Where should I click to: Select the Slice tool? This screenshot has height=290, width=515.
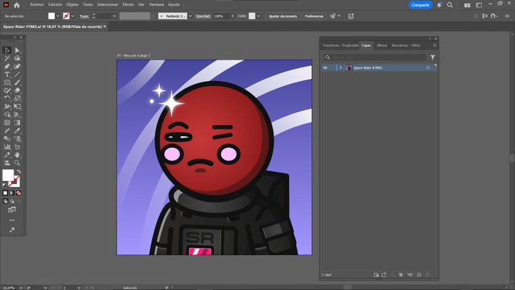(7, 154)
